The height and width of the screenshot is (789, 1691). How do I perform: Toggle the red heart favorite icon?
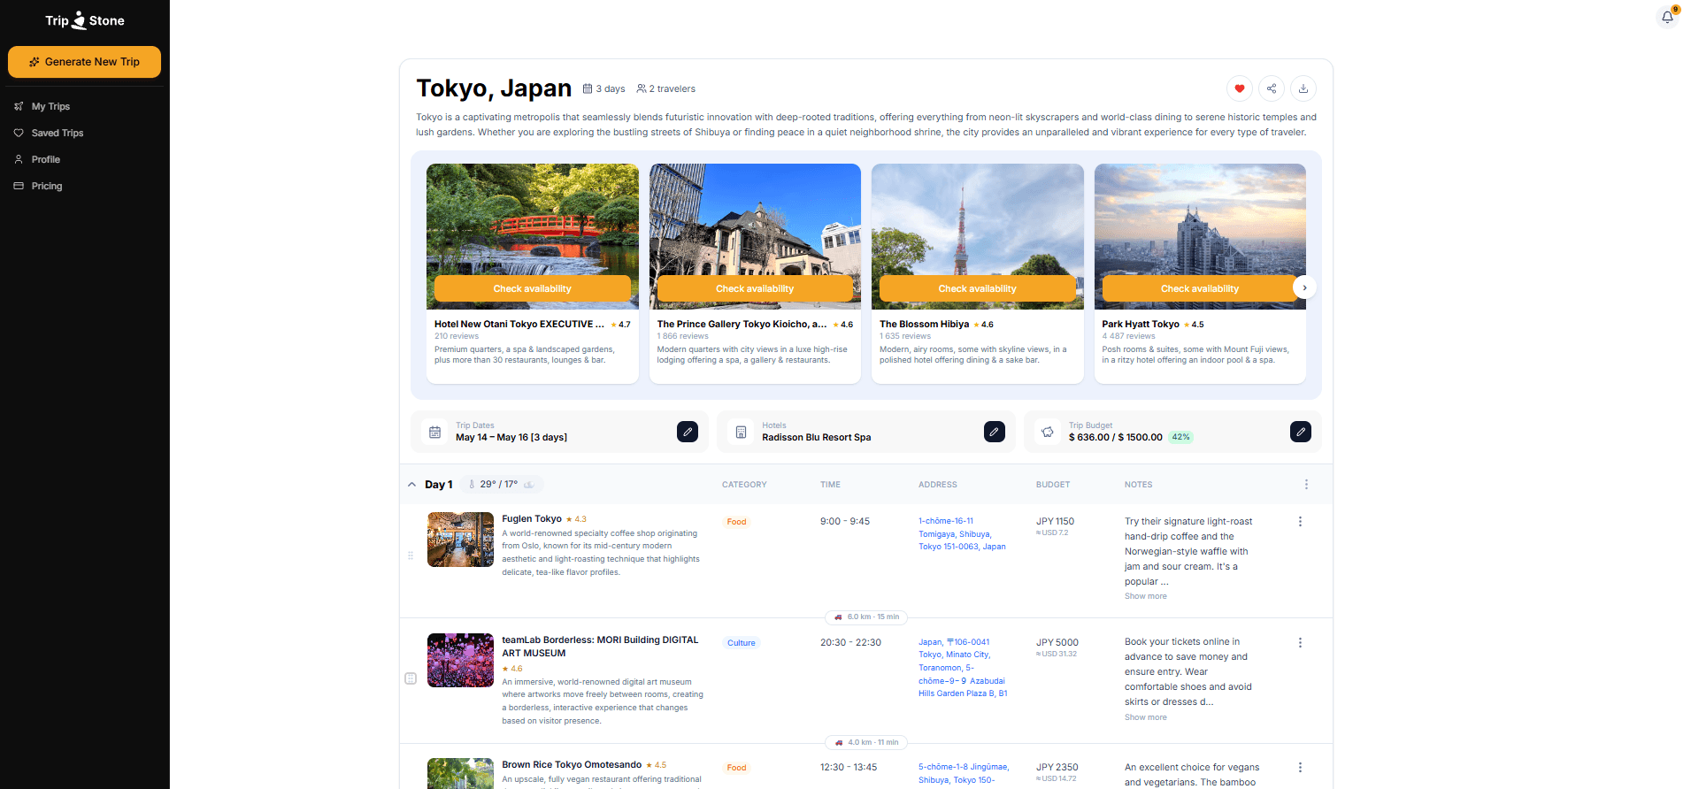(1239, 88)
